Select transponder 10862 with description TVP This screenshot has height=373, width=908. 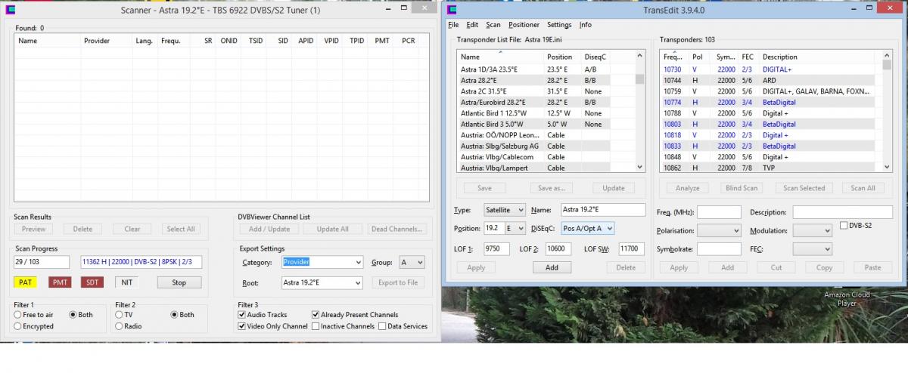coord(770,168)
